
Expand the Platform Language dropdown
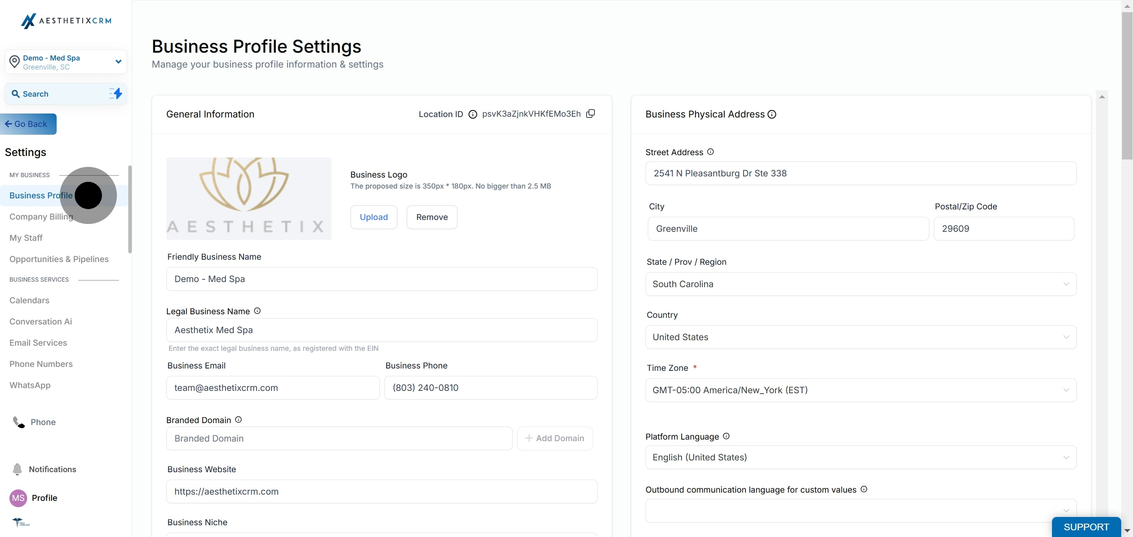[860, 457]
